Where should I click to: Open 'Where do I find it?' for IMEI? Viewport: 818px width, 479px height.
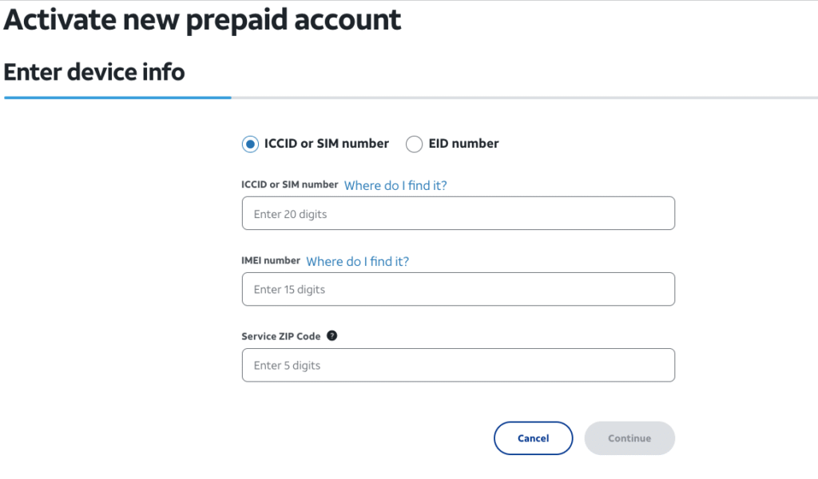click(357, 261)
